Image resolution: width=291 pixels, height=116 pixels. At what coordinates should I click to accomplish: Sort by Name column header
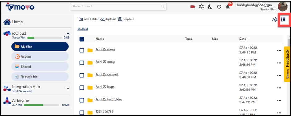click(100, 39)
